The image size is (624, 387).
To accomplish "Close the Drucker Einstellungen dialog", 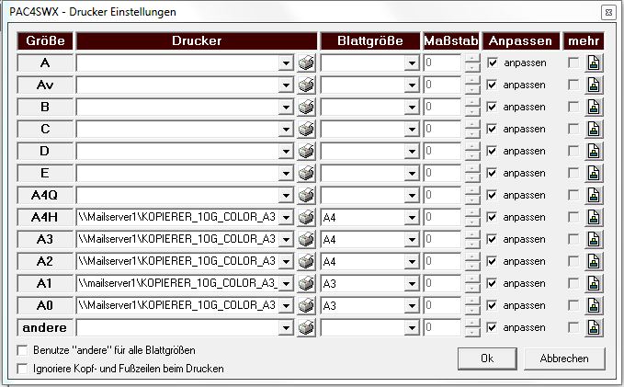I will 608,12.
